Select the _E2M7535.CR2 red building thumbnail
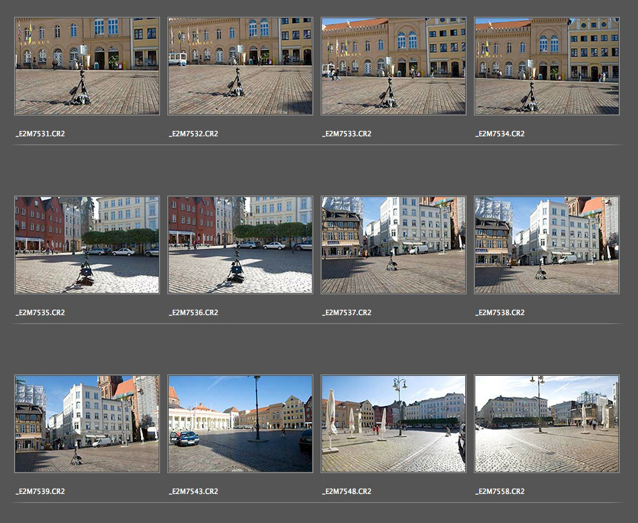The width and height of the screenshot is (638, 523). [87, 245]
